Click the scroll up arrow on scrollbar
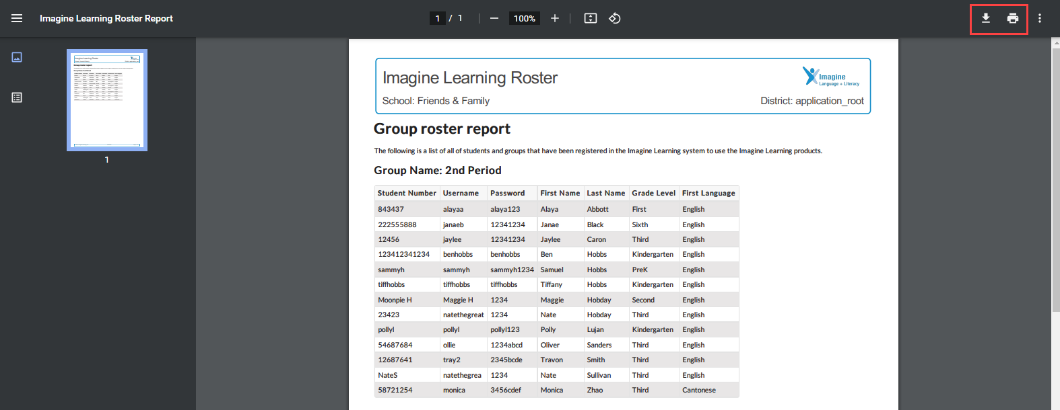1060x410 pixels. tap(1055, 42)
